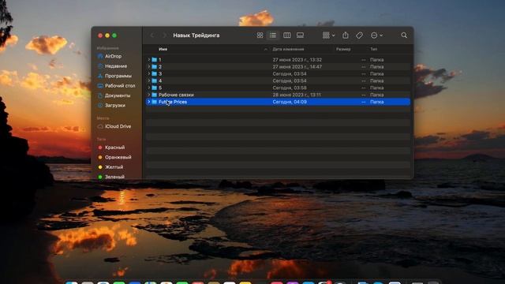The width and height of the screenshot is (505, 284).
Task: Click the Папка type cell for folder 1
Action: point(377,60)
